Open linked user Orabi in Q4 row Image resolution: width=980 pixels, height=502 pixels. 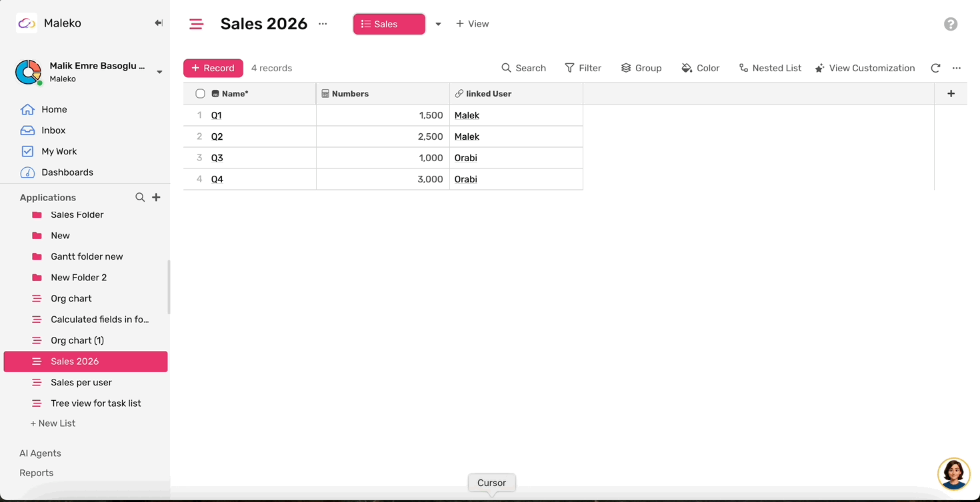tap(465, 179)
